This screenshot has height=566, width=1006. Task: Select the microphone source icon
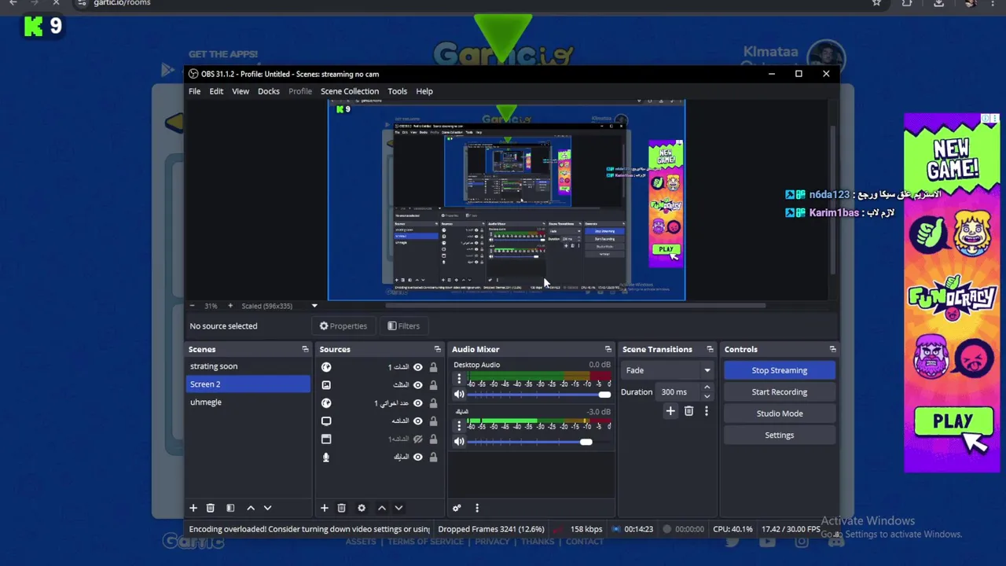326,458
